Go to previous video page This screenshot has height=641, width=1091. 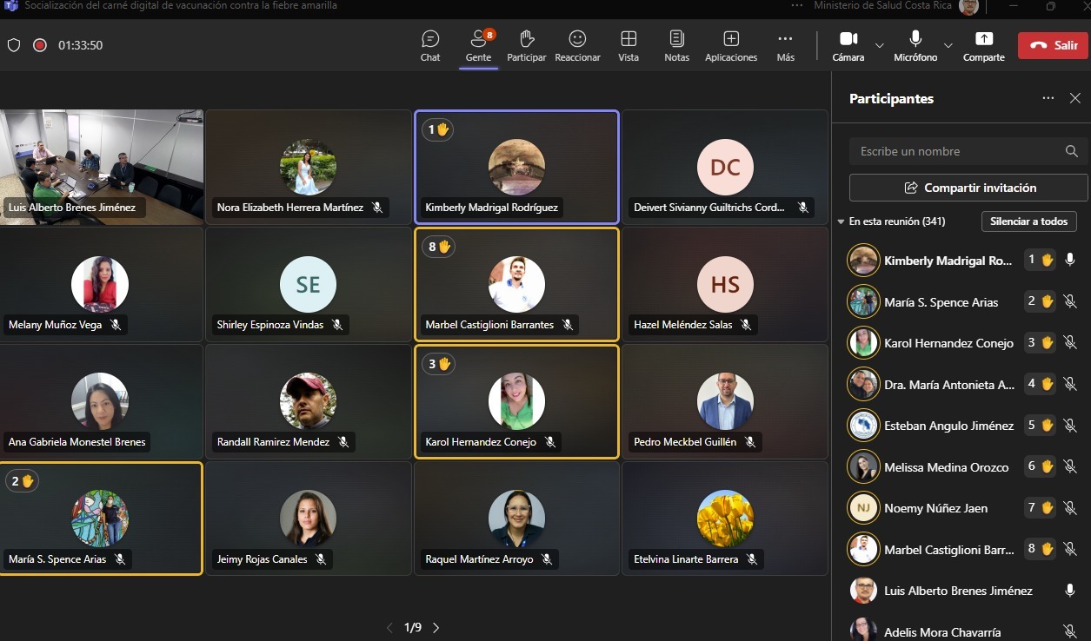pyautogui.click(x=389, y=627)
